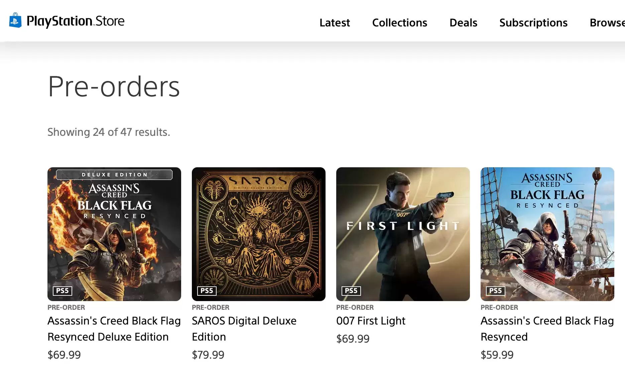625x370 pixels.
Task: Click the SAROS Digital Deluxe cover art
Action: click(x=259, y=234)
